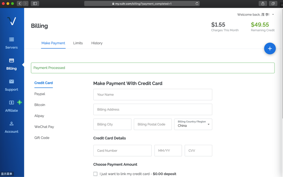Click the Vultr logo icon

tap(12, 21)
